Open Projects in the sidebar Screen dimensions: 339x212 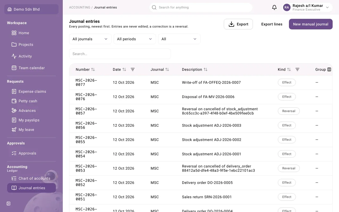(x=32, y=45)
